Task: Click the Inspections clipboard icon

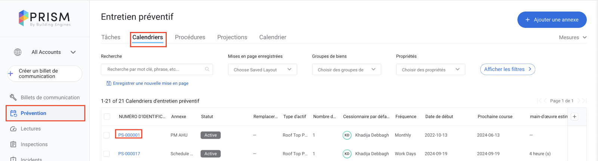Action: click(x=13, y=144)
